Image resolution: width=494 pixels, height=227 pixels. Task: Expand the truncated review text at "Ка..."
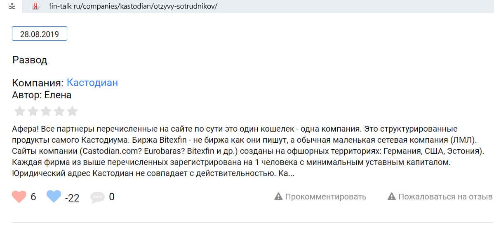[287, 174]
